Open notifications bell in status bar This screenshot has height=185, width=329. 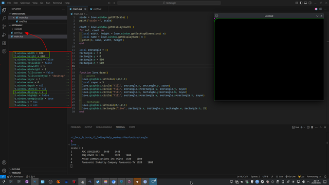325,177
